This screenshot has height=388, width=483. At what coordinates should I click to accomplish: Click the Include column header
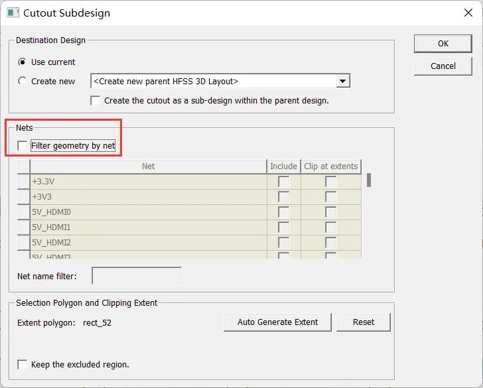coord(284,166)
